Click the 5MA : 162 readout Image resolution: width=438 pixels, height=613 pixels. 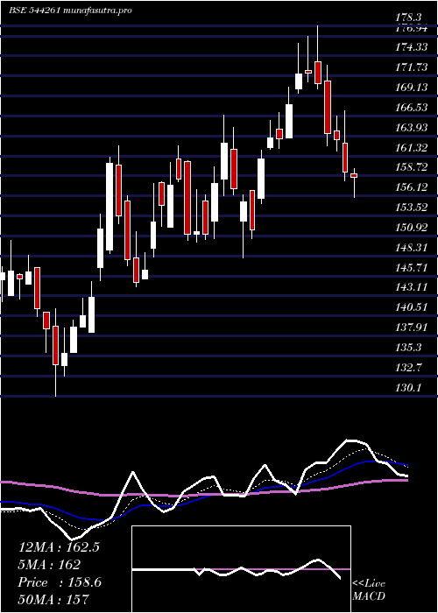click(x=49, y=565)
